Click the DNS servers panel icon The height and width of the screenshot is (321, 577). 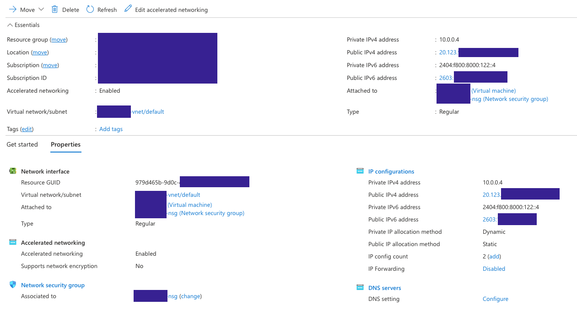click(360, 287)
